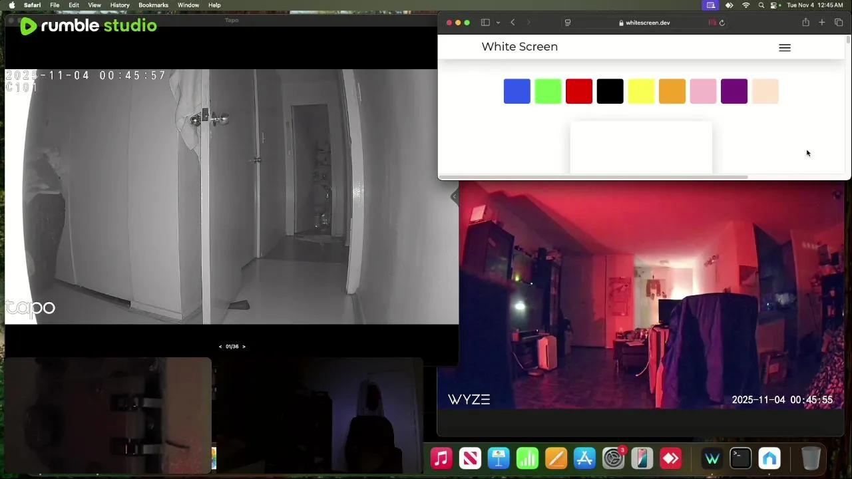Go back in Safari
The height and width of the screenshot is (479, 852).
point(513,23)
